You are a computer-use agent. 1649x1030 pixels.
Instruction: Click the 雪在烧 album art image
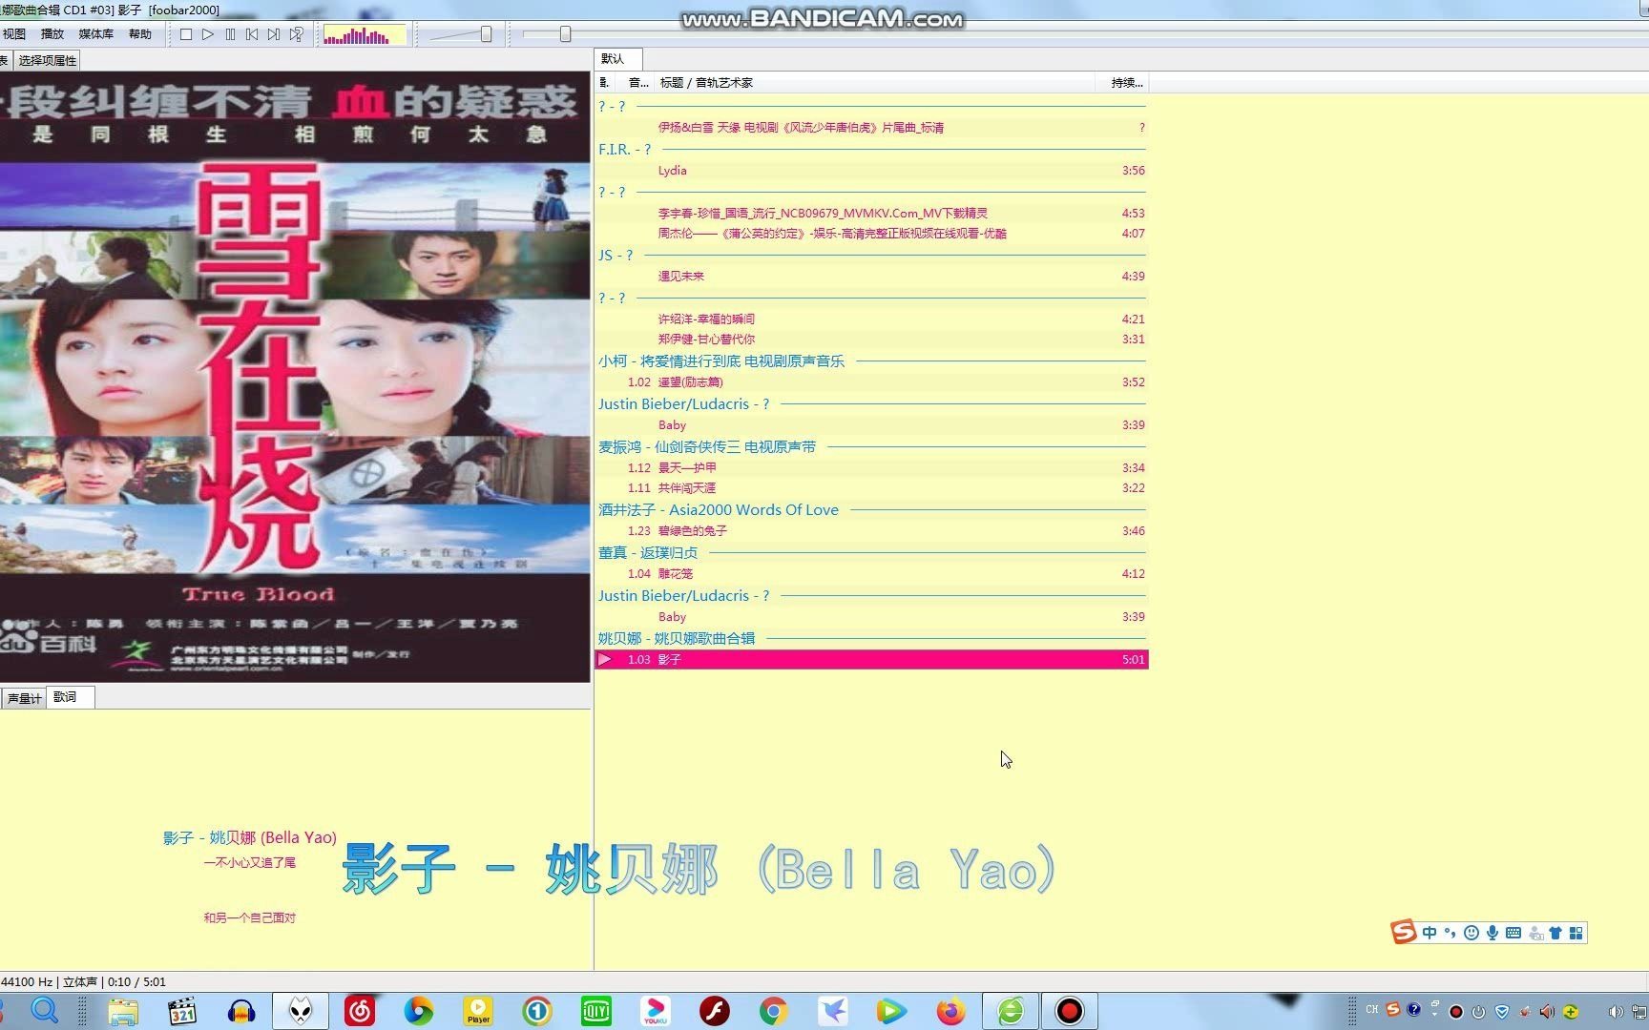[x=295, y=377]
